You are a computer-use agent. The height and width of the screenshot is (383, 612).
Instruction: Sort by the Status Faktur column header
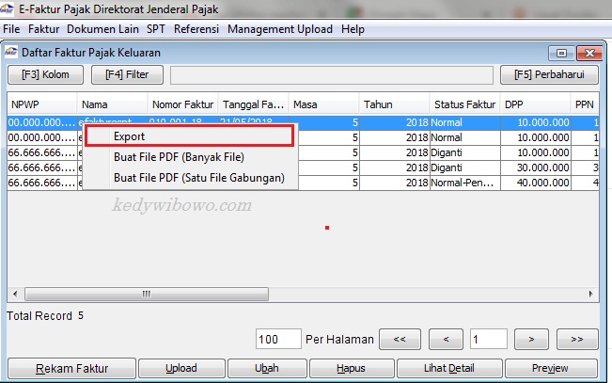coord(464,104)
